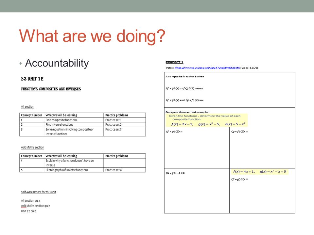
Task: Click 'Self-Assessment for this unit' heading
Action: pyautogui.click(x=39, y=192)
